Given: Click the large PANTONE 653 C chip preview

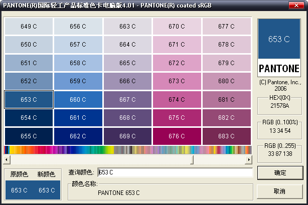Looking at the screenshot, I should (x=279, y=48).
